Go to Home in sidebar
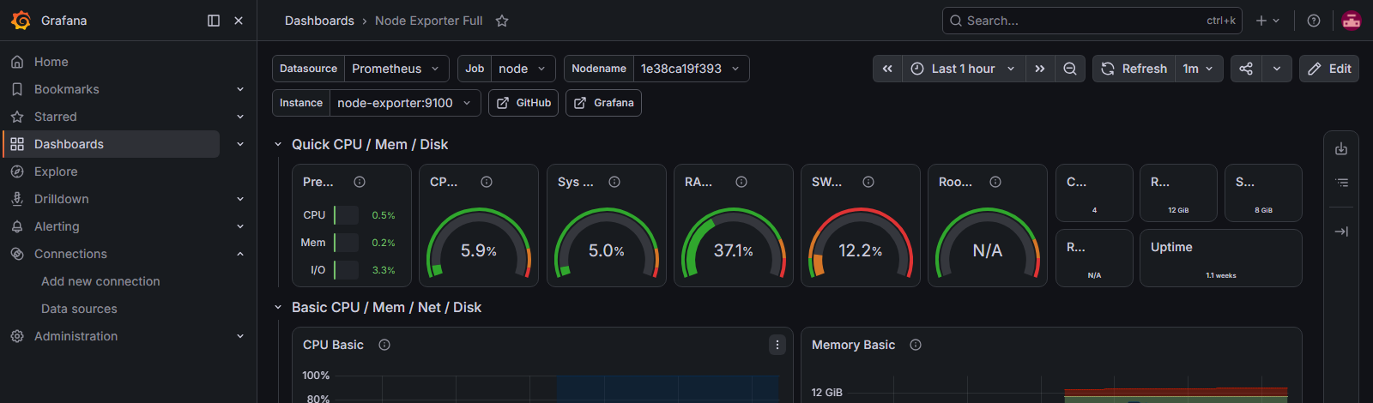Viewport: 1373px width, 403px height. click(x=51, y=62)
